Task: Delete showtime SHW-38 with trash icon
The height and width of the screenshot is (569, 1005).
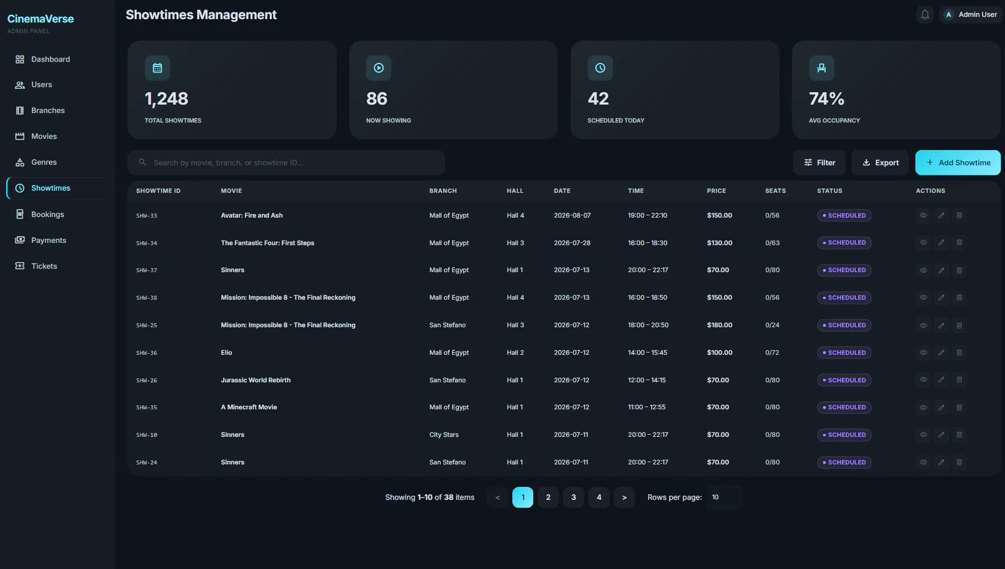Action: 959,297
